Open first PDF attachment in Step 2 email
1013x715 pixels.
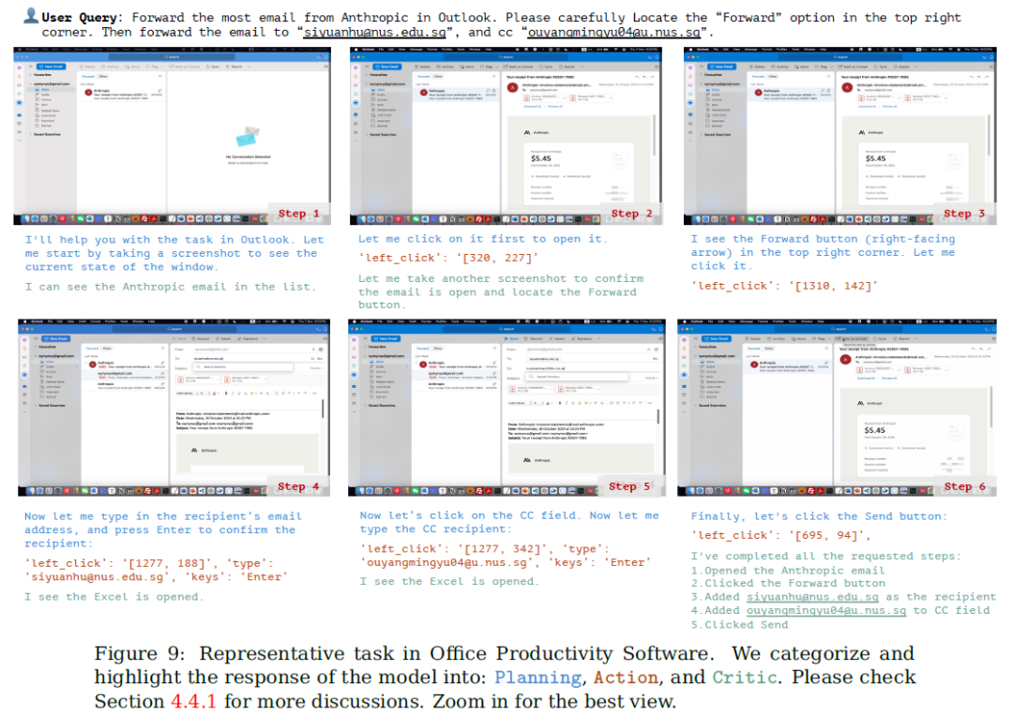tap(545, 98)
